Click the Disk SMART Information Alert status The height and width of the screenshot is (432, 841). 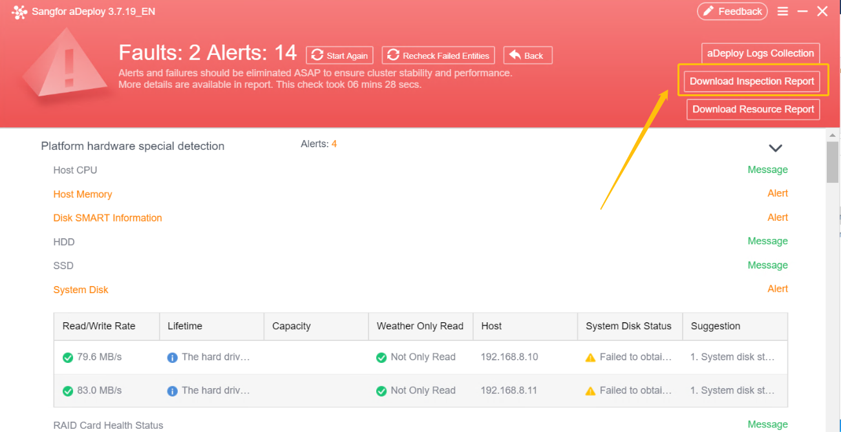tap(778, 217)
